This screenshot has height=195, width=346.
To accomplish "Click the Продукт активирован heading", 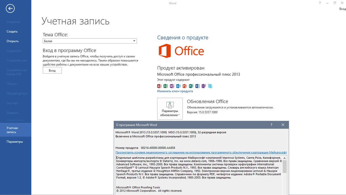I will [181, 68].
